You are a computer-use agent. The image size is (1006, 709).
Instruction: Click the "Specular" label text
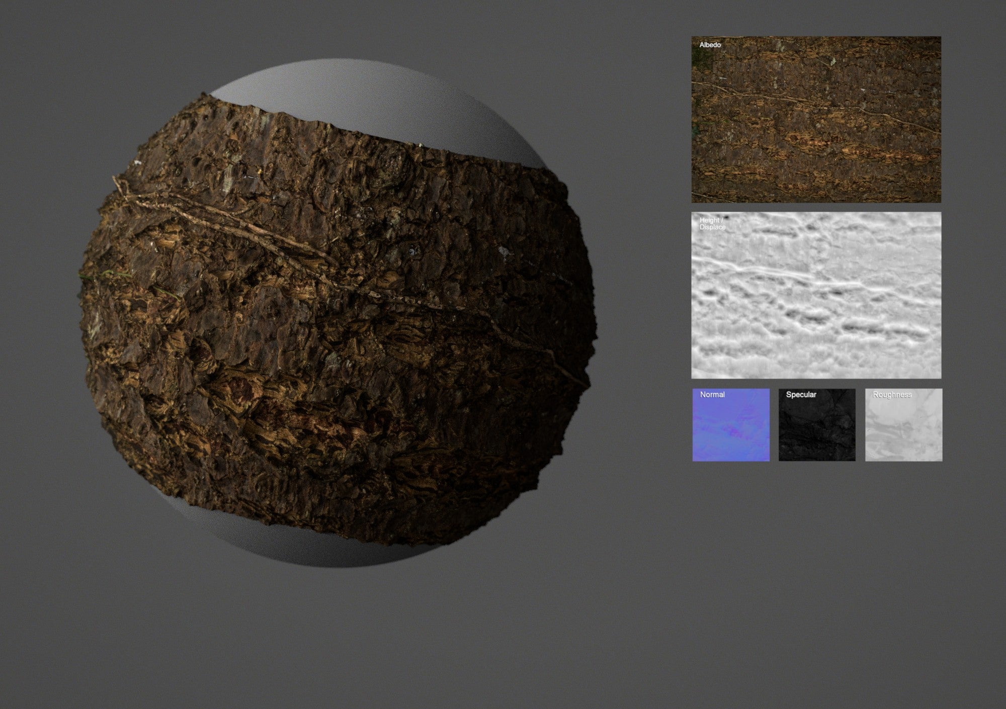pos(801,395)
